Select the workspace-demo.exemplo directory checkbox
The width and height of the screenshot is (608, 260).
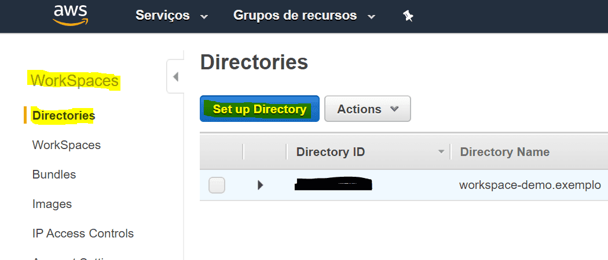tap(217, 185)
